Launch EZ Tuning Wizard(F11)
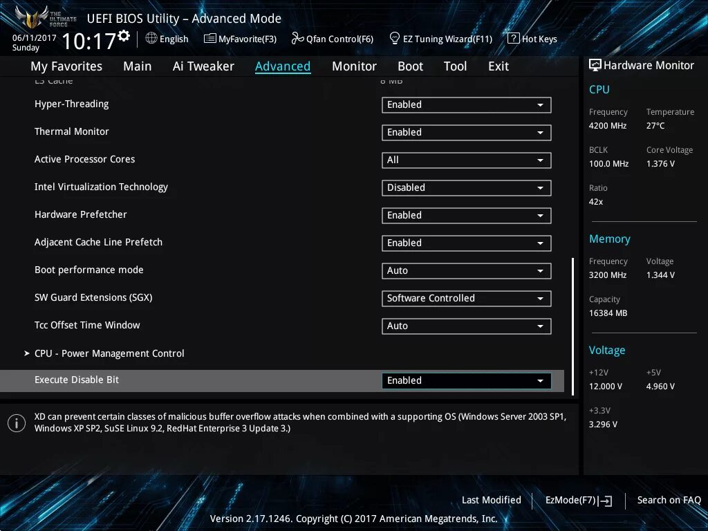 pos(440,39)
